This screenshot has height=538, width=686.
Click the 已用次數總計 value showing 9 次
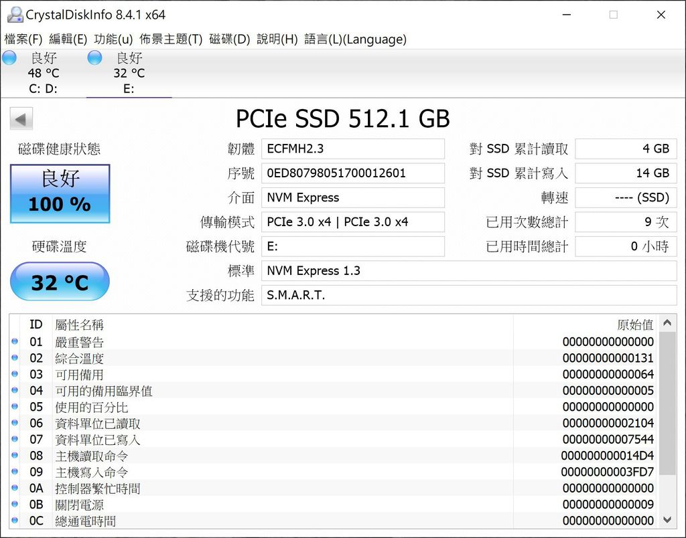pos(626,221)
